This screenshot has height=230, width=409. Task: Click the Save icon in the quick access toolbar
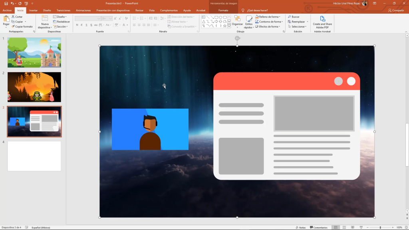coord(6,3)
